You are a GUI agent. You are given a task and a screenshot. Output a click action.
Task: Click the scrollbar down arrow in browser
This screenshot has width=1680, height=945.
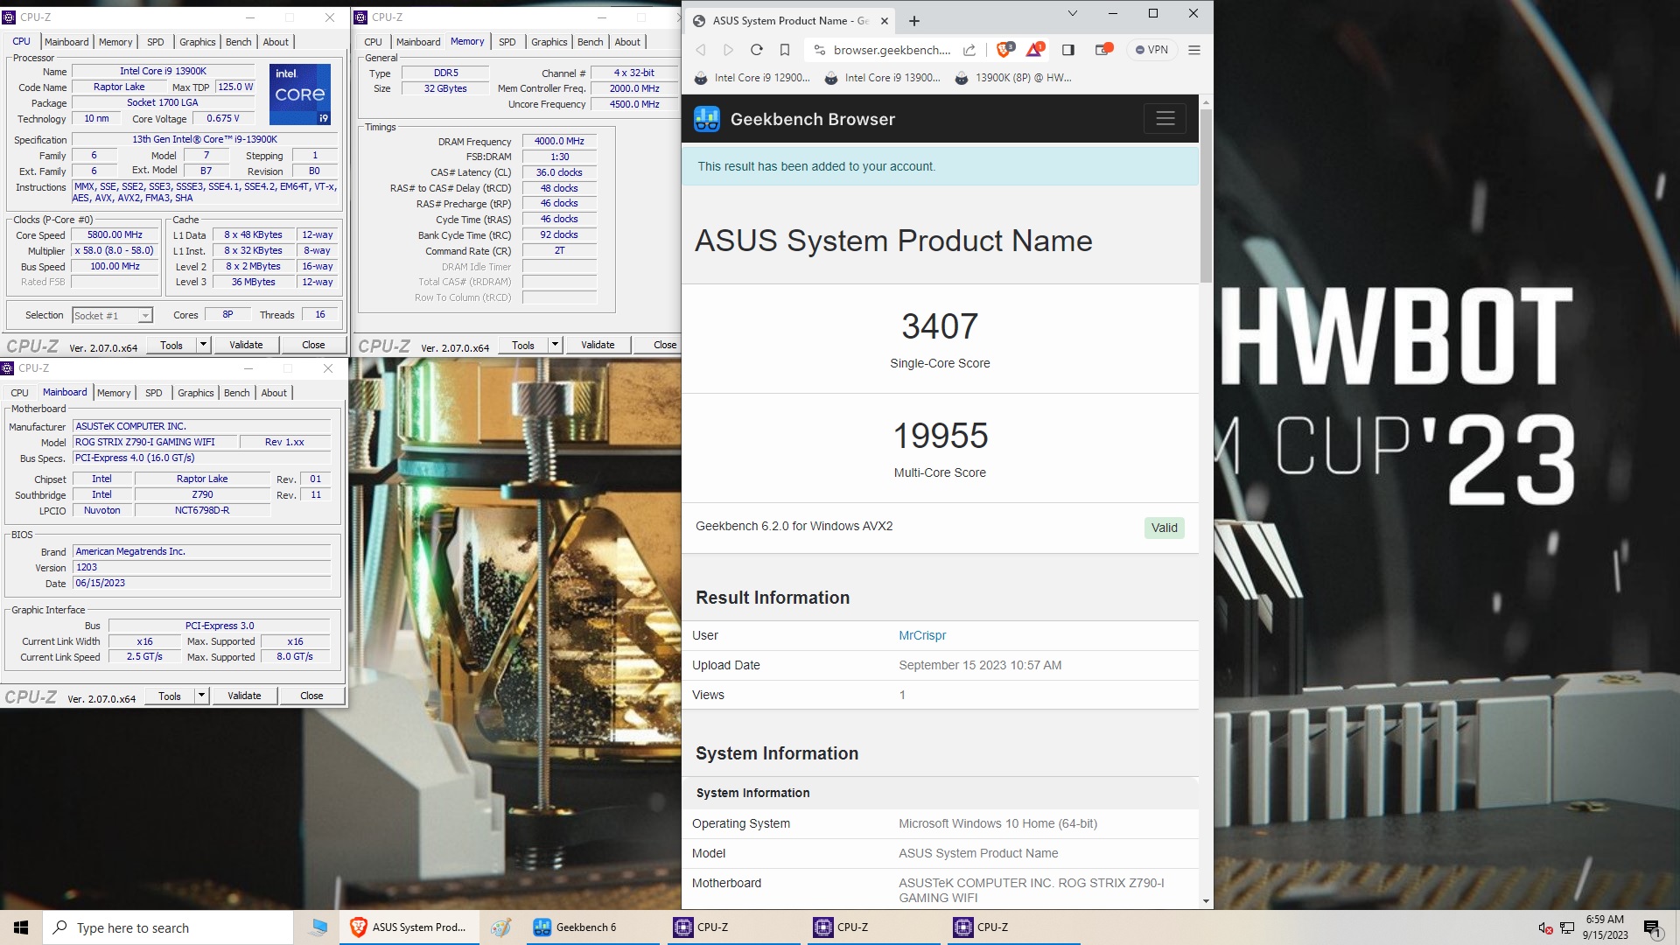[x=1206, y=900]
